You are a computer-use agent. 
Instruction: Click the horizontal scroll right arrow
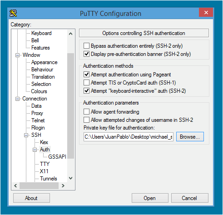(63, 185)
